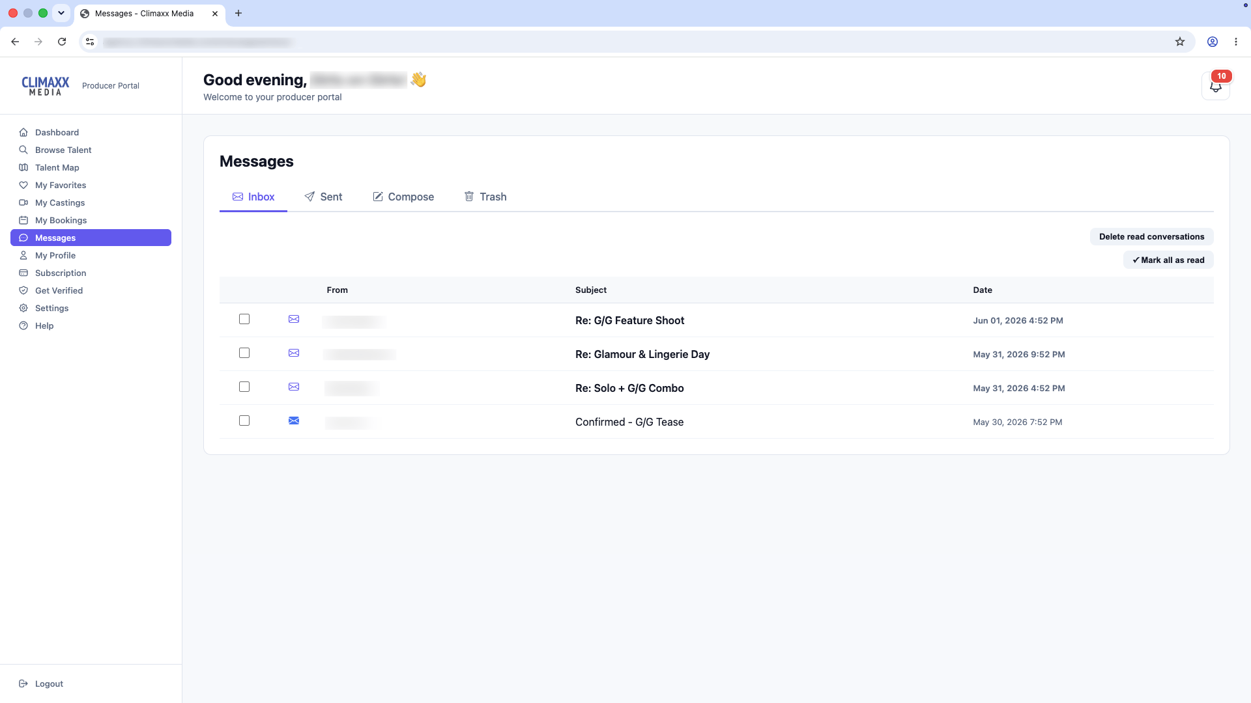Select Messages in the sidebar

click(x=91, y=238)
